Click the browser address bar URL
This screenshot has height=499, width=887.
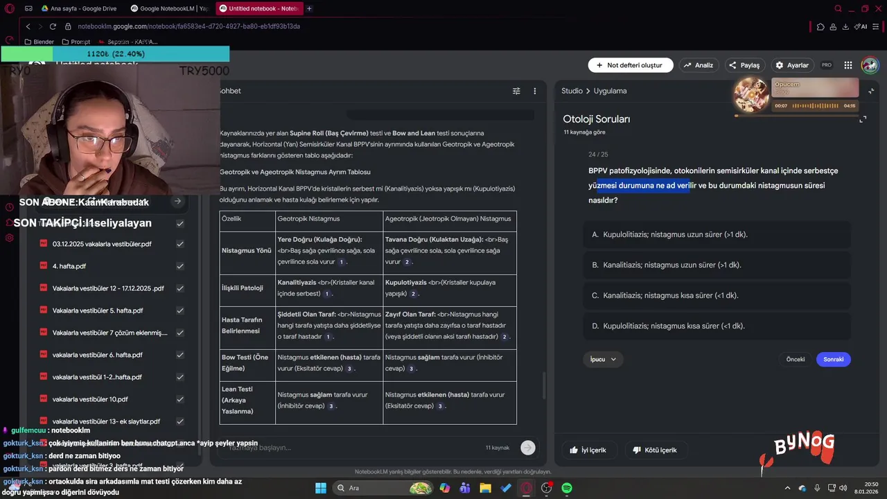coord(188,26)
